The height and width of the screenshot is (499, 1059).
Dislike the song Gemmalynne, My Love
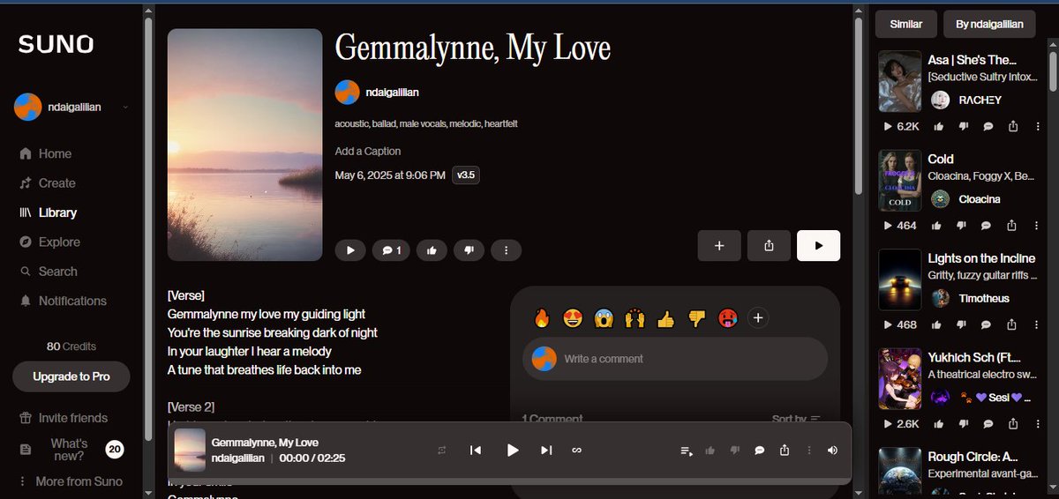coord(469,250)
